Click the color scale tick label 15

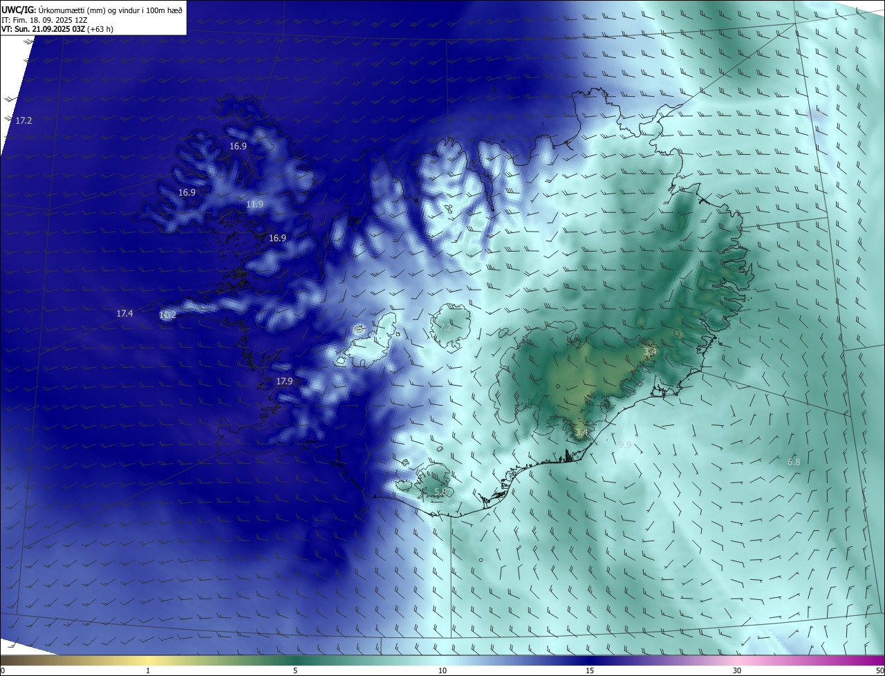(x=590, y=670)
